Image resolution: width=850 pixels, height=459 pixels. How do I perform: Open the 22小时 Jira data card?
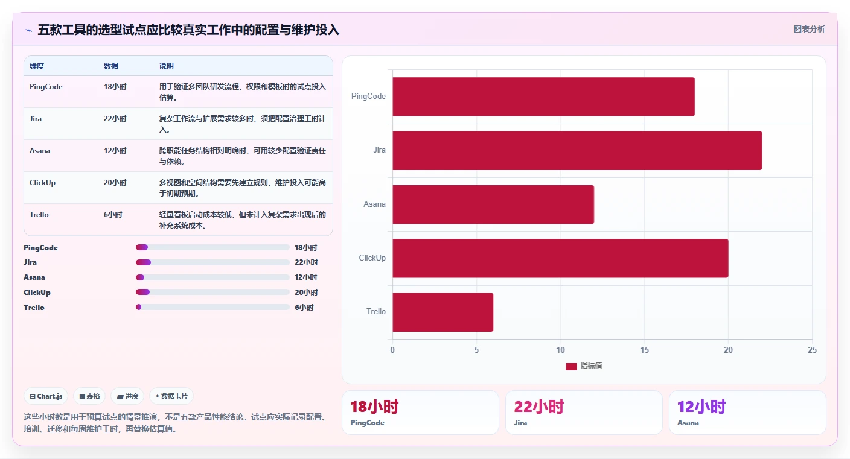[x=584, y=413]
